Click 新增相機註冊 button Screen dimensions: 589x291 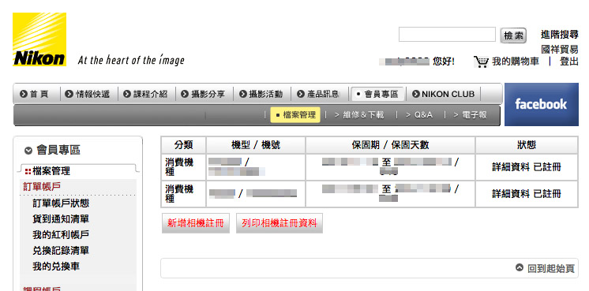tap(196, 223)
